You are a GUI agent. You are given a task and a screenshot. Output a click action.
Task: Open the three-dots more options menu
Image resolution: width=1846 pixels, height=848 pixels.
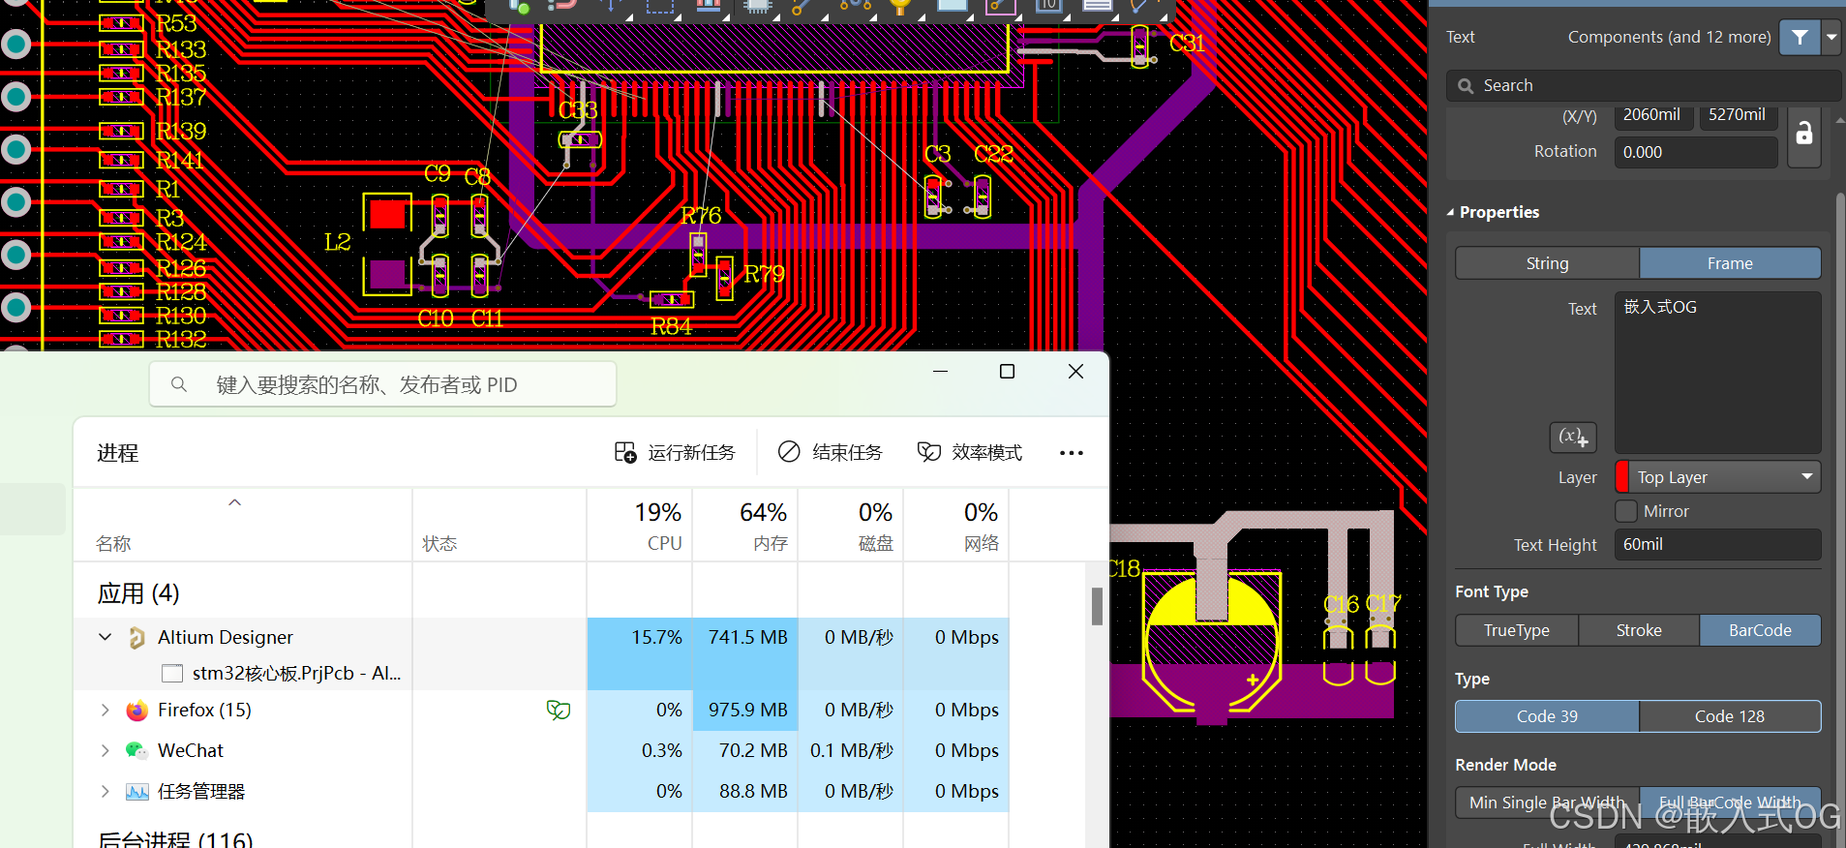point(1072,453)
